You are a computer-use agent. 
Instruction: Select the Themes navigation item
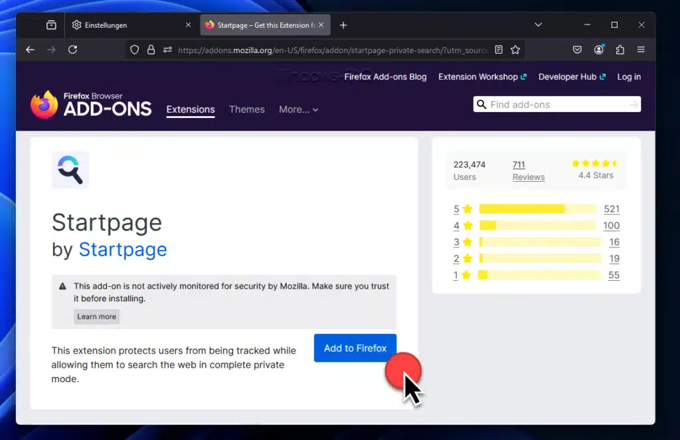(247, 110)
